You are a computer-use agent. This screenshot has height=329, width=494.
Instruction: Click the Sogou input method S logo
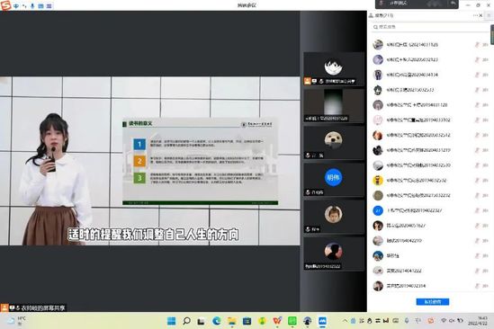[x=5, y=5]
